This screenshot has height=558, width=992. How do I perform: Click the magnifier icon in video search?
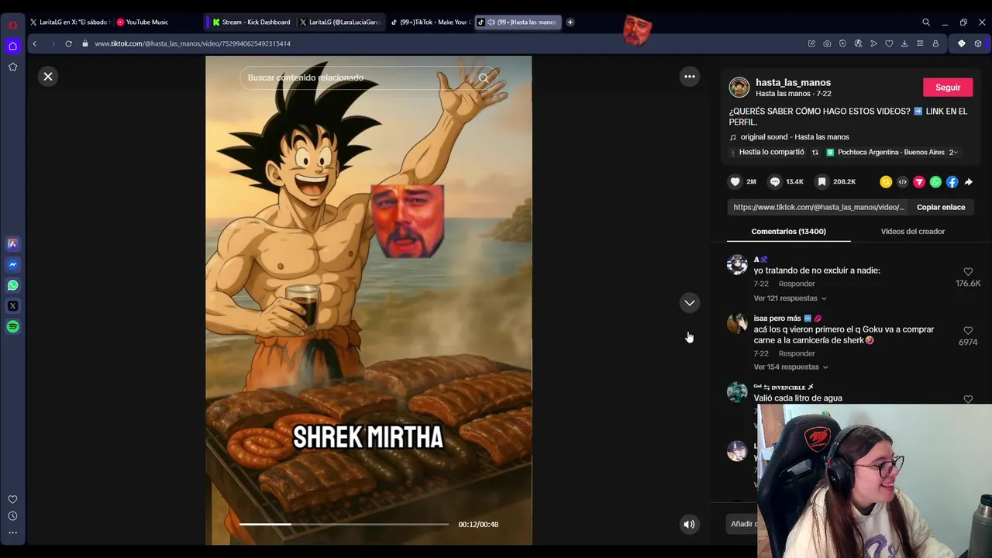click(484, 77)
